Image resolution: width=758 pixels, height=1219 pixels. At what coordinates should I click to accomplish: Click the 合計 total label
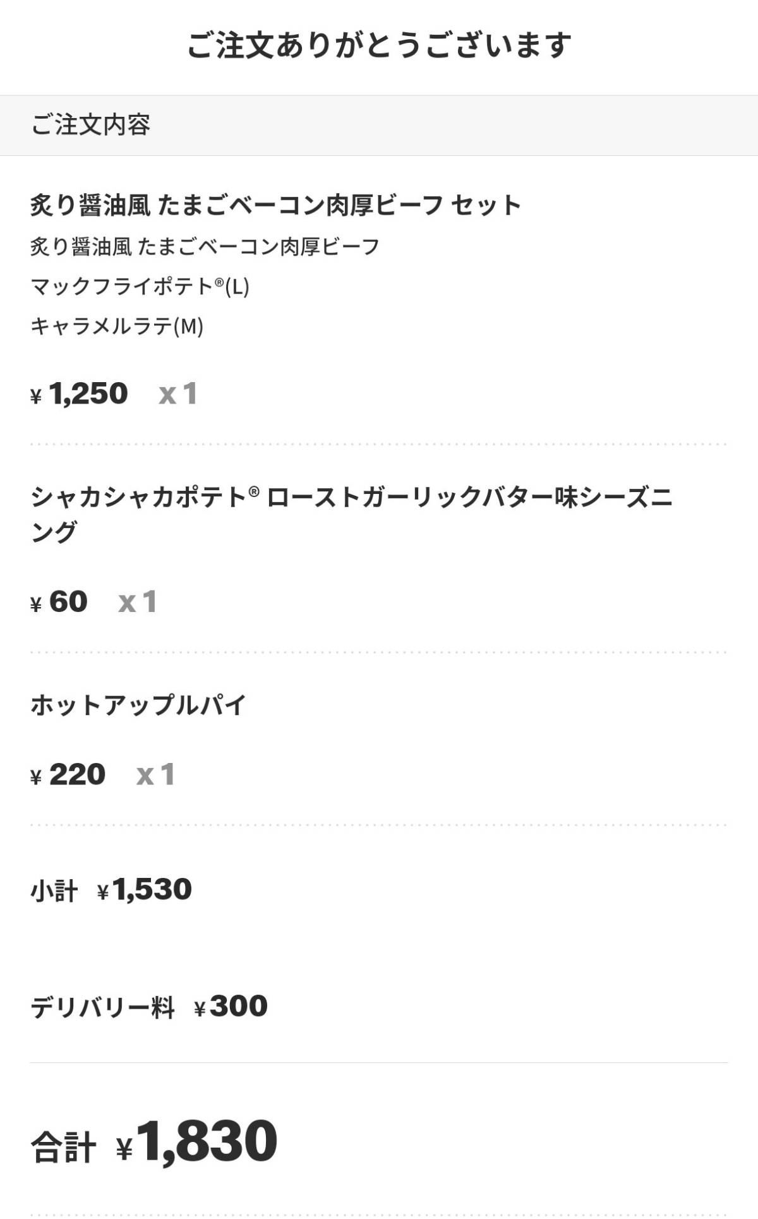coord(63,1147)
